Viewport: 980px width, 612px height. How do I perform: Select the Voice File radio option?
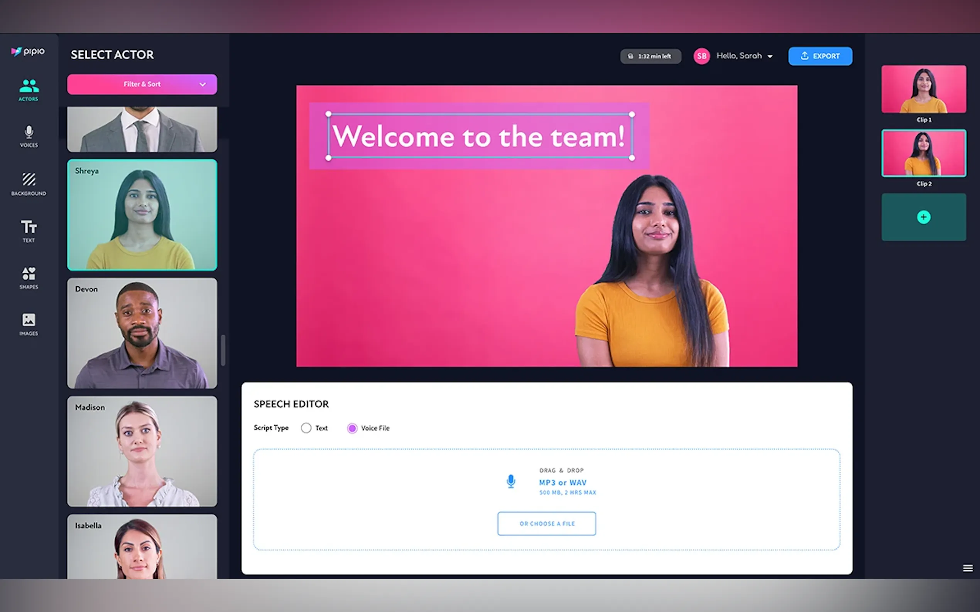(352, 428)
